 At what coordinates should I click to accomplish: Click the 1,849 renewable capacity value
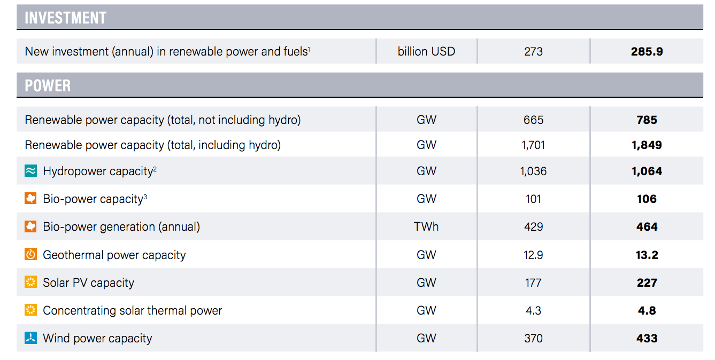[x=647, y=145]
